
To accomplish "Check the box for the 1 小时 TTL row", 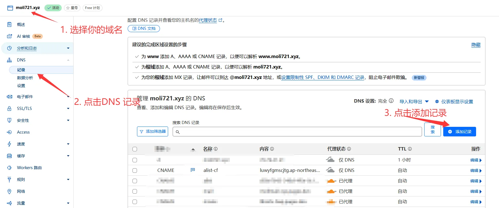I will (135, 160).
